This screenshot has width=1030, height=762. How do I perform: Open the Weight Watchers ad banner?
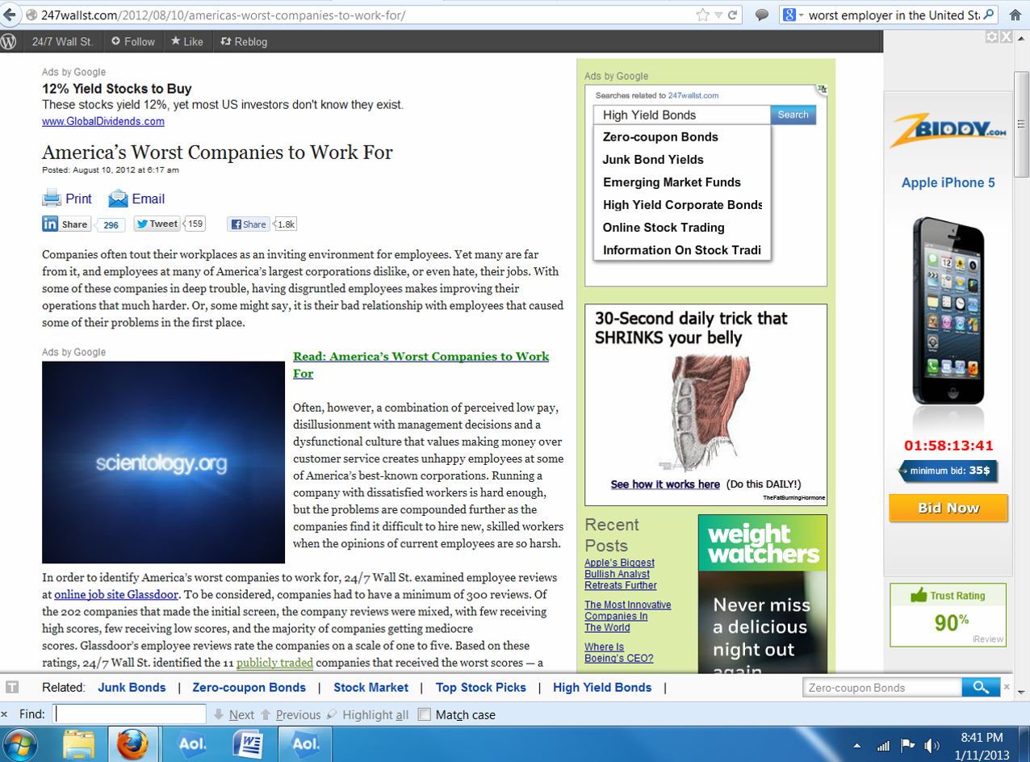tap(762, 593)
